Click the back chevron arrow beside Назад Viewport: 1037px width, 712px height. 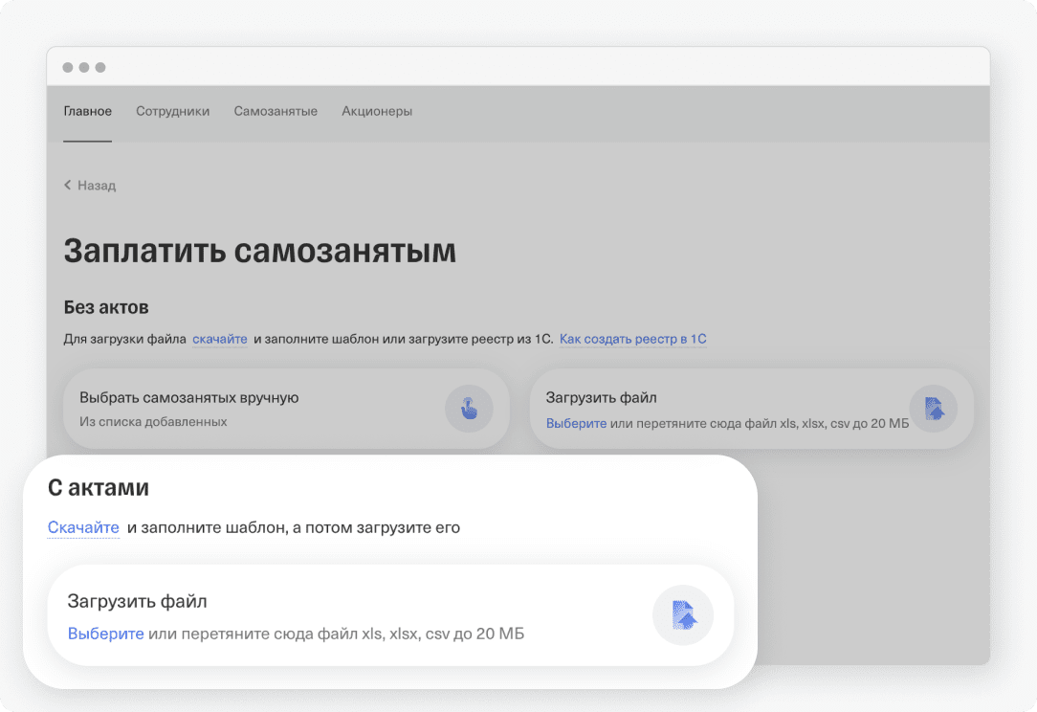point(68,185)
